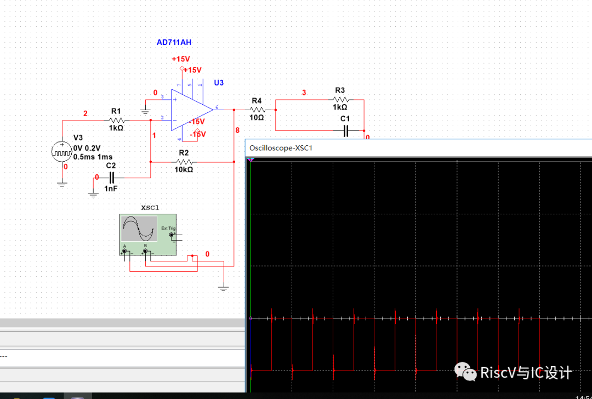Select resistor R3 in the output network
Image resolution: width=592 pixels, height=399 pixels.
pyautogui.click(x=340, y=100)
